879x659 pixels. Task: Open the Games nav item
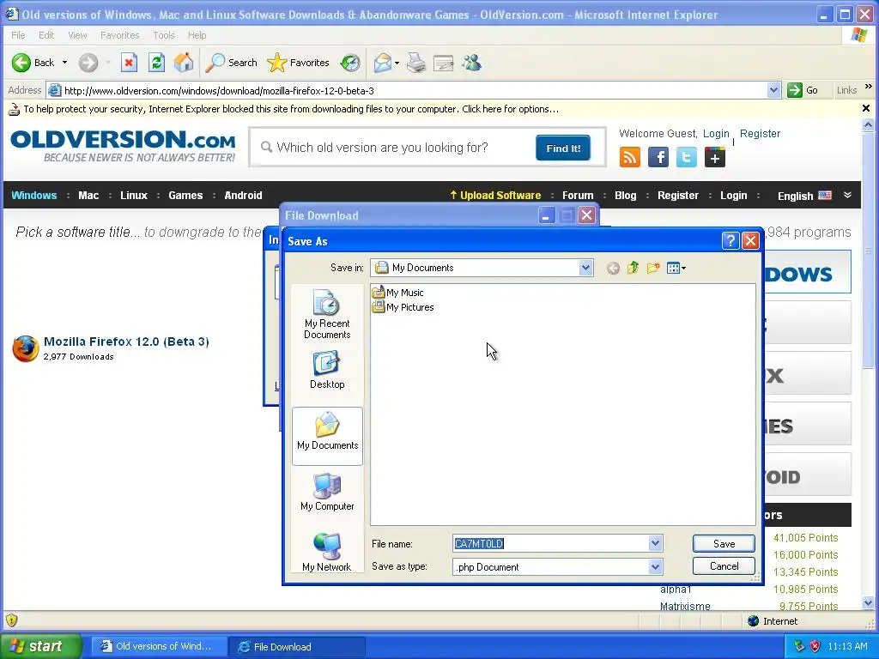(185, 196)
